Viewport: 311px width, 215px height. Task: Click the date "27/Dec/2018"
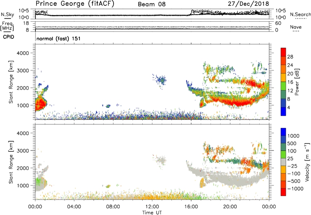tap(248, 4)
